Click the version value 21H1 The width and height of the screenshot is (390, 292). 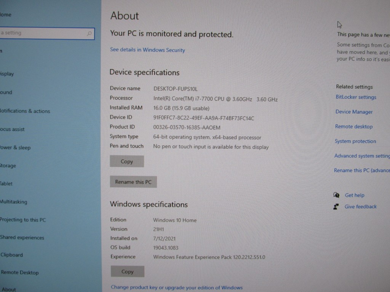click(x=158, y=229)
